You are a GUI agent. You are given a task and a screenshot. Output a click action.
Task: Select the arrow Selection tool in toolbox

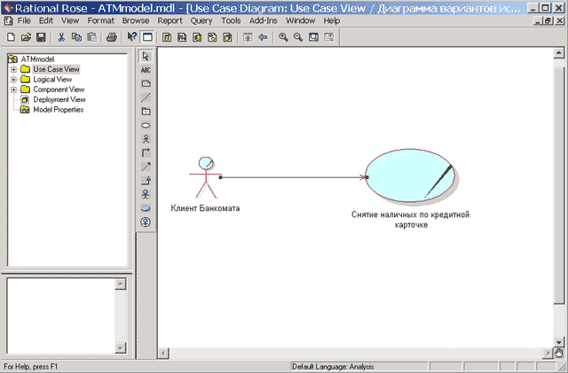[x=146, y=56]
